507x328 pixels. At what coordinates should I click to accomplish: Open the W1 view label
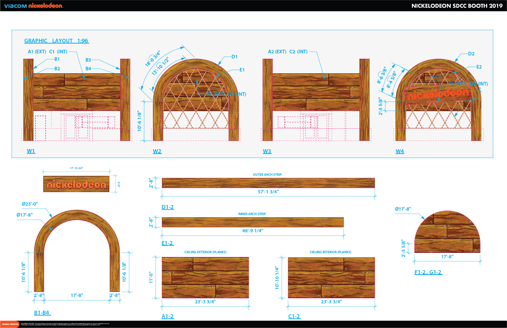[x=31, y=151]
